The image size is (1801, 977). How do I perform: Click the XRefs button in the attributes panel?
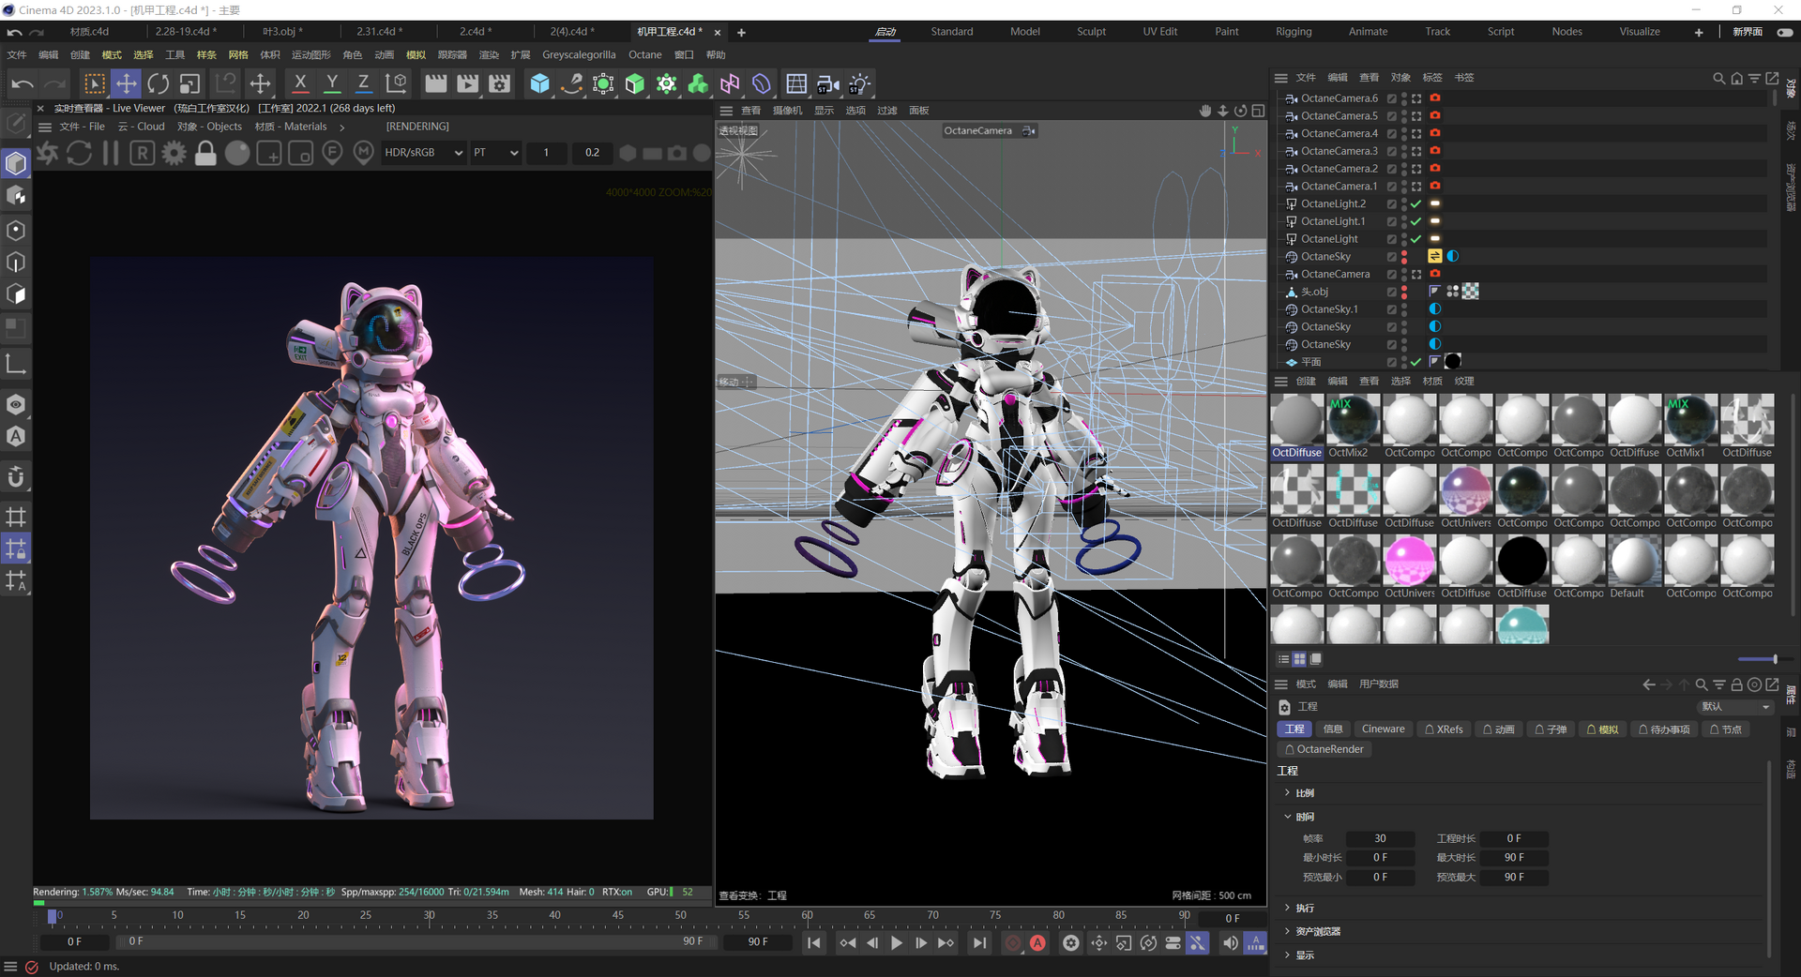(x=1444, y=729)
